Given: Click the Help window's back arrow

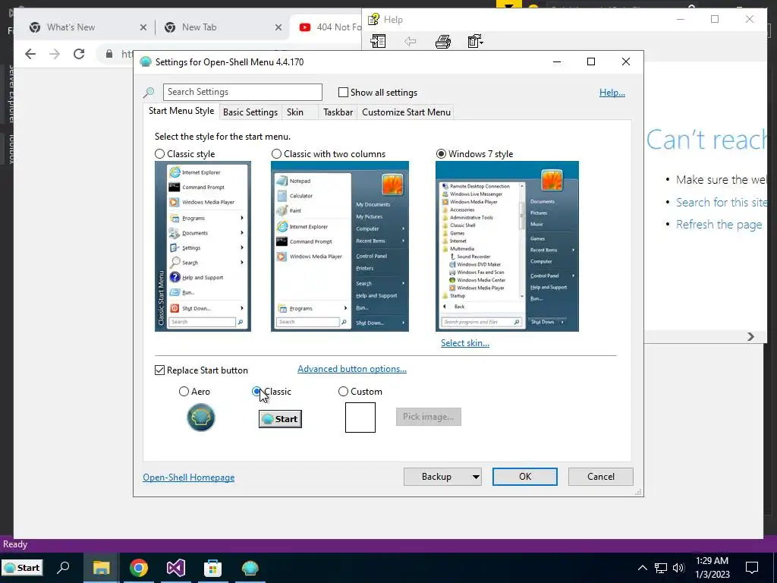Looking at the screenshot, I should pos(411,41).
